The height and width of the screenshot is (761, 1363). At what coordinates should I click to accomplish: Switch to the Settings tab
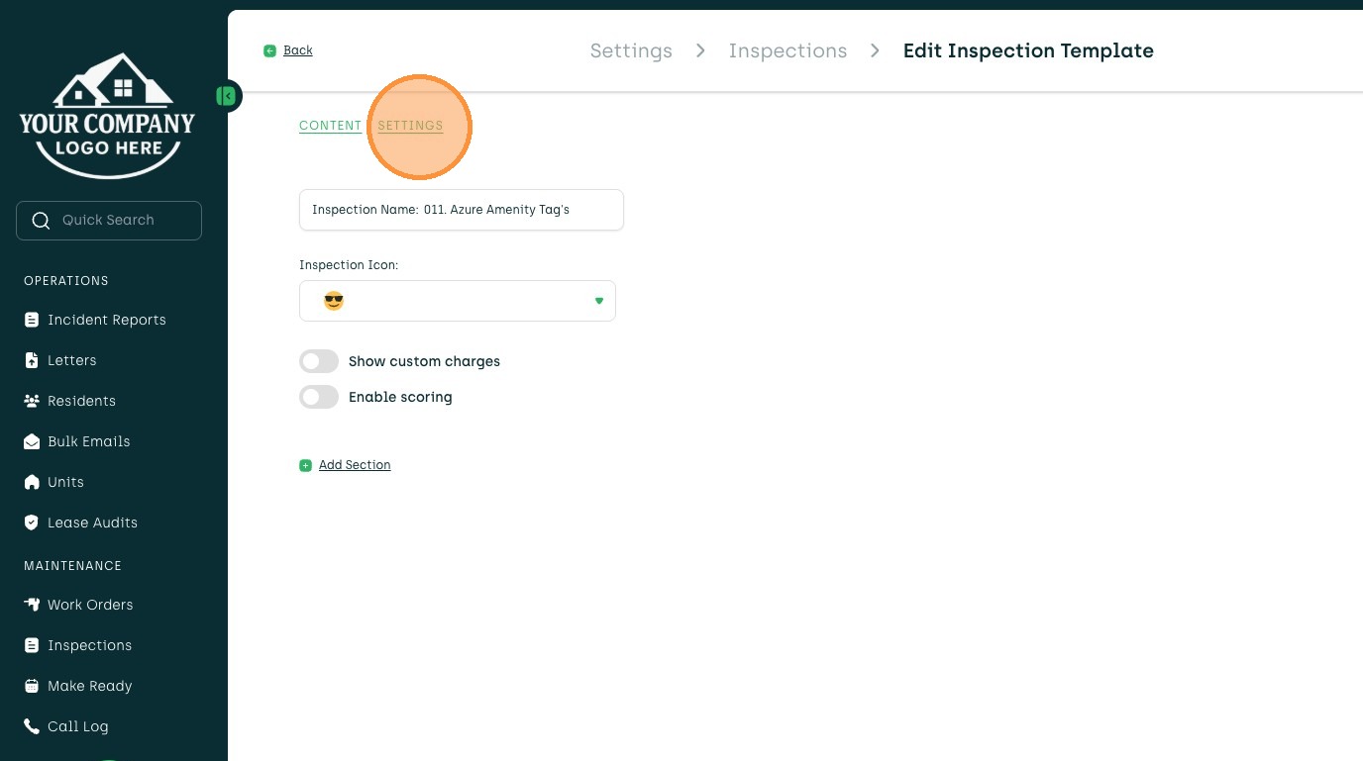[410, 126]
